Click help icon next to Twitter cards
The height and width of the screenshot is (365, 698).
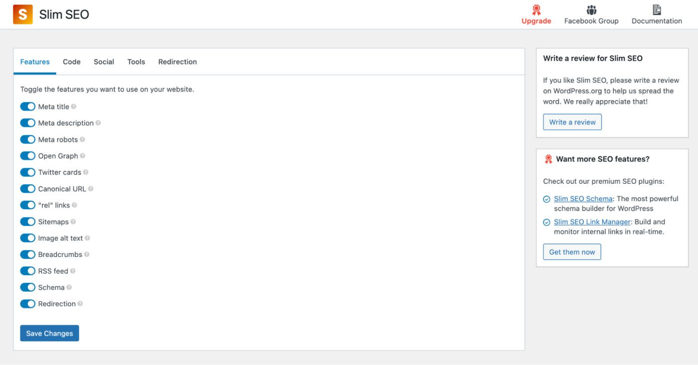click(x=86, y=172)
